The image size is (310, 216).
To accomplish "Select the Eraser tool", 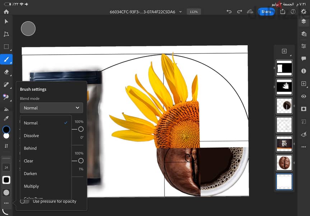I will [x=6, y=72].
